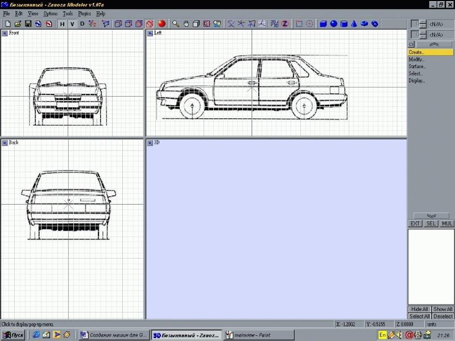Click the magnifier-over-picture icon

(x=217, y=24)
